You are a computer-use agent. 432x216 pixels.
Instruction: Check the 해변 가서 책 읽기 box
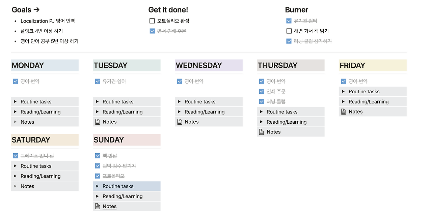[289, 31]
